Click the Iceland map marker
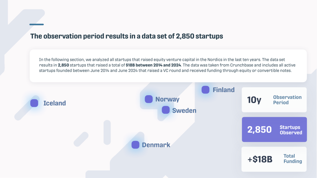This screenshot has height=178, width=317. 34,103
